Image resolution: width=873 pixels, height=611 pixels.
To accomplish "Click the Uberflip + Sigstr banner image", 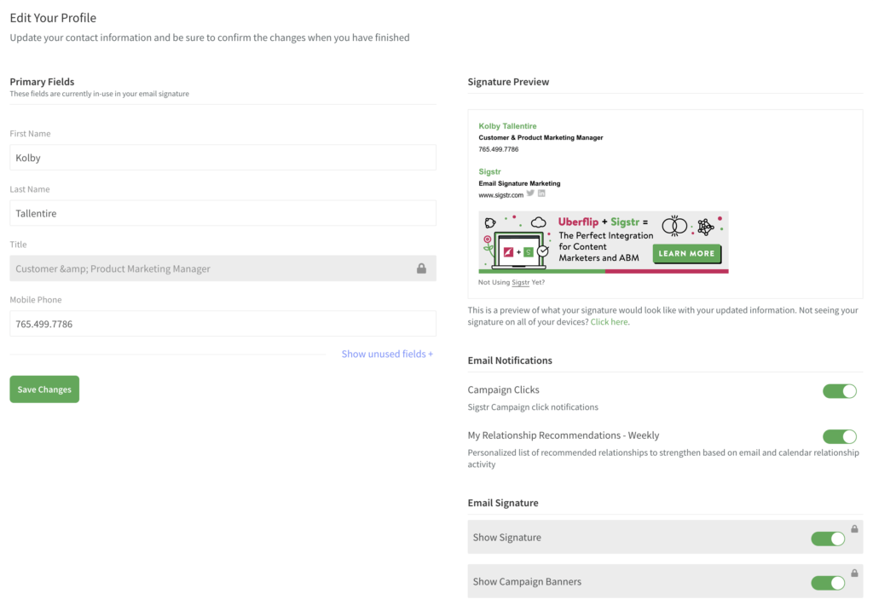I will [x=604, y=242].
